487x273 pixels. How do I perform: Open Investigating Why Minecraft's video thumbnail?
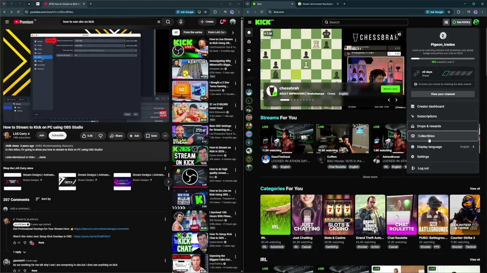pos(190,69)
